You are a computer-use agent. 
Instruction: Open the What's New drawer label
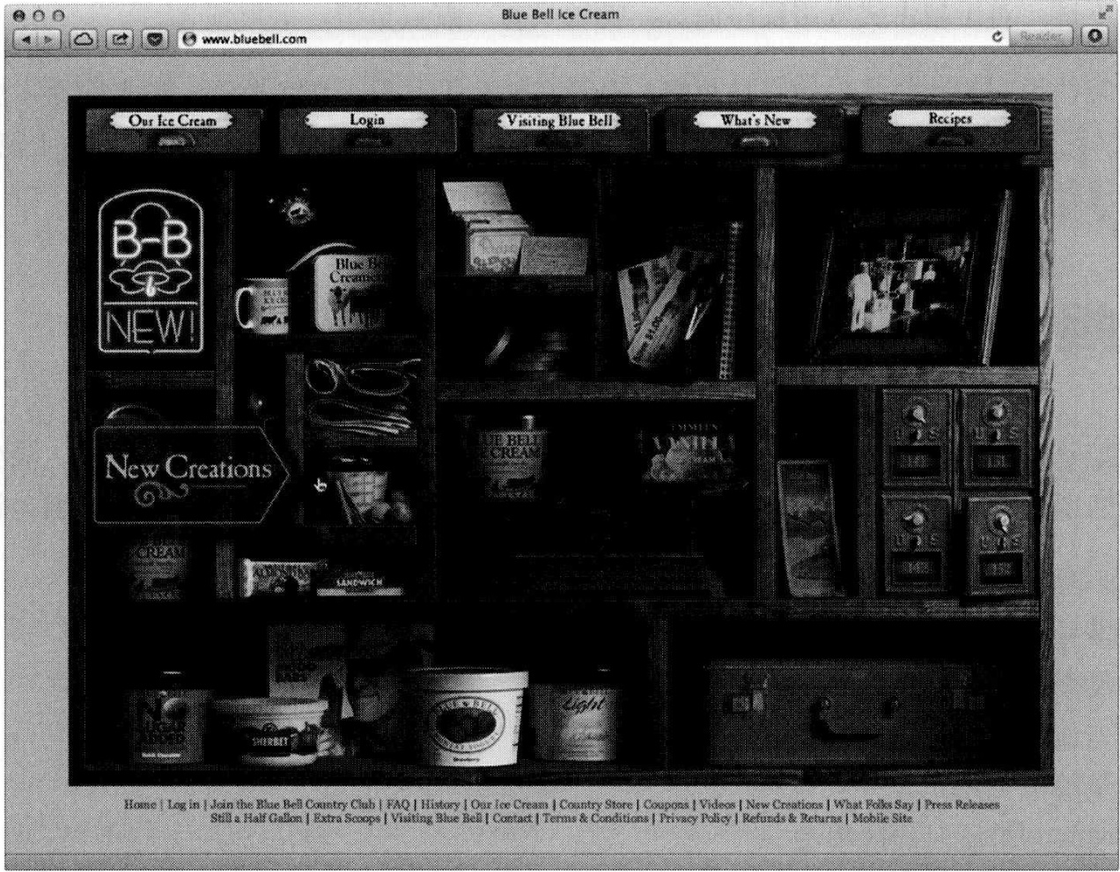pyautogui.click(x=755, y=120)
